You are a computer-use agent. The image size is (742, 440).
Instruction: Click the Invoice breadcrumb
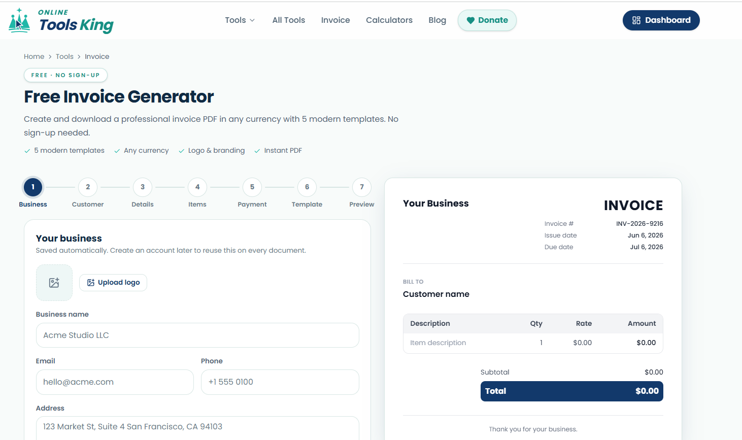click(x=97, y=56)
